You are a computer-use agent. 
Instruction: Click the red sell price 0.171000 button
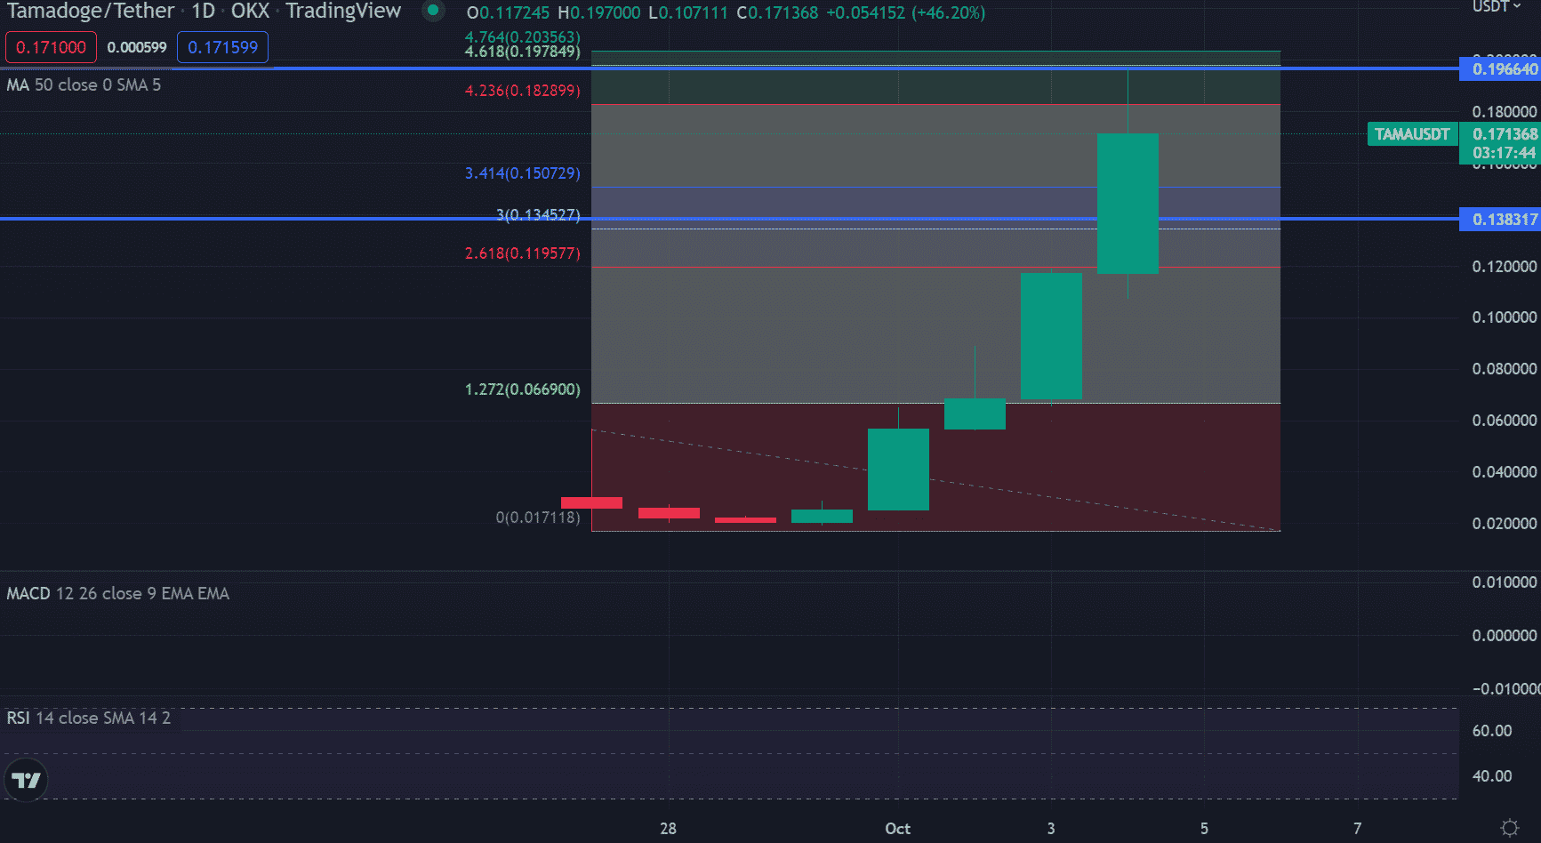(51, 47)
